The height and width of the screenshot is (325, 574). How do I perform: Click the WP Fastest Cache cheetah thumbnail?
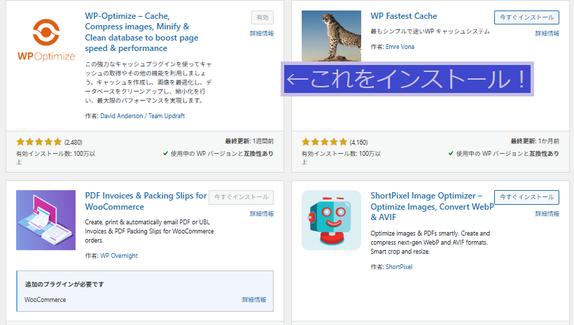click(331, 36)
